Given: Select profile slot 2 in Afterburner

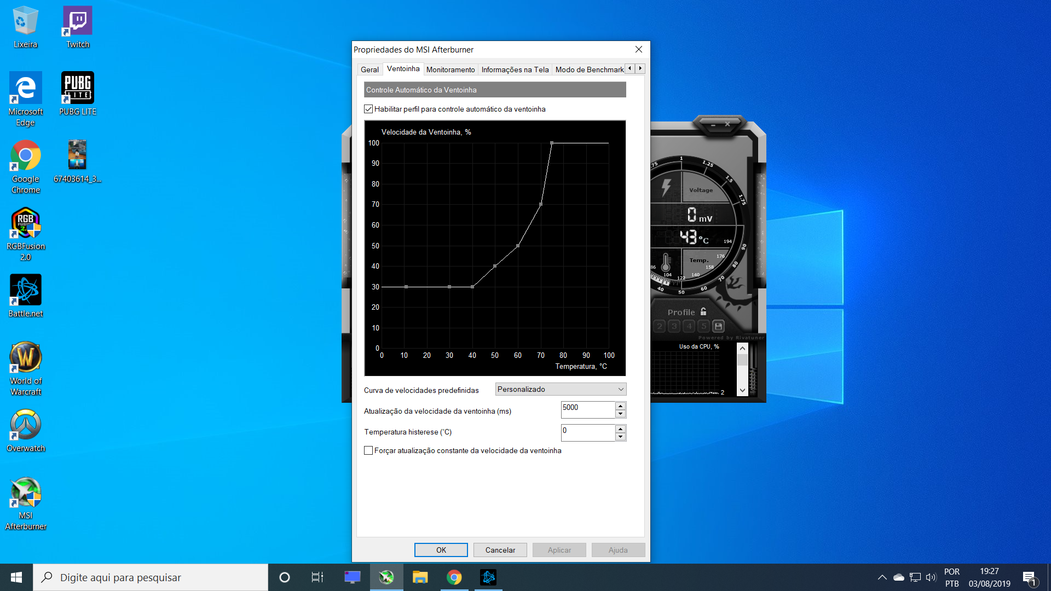Looking at the screenshot, I should [x=660, y=326].
